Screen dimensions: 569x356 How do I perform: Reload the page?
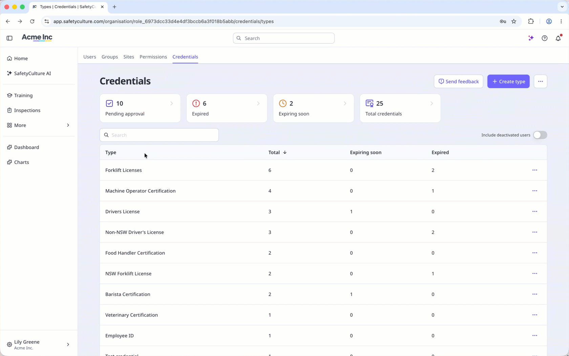32,21
